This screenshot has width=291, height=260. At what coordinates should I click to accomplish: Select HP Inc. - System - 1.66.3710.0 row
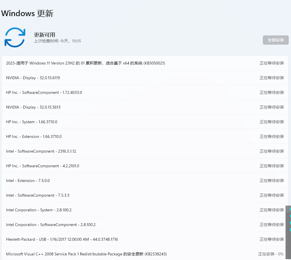tap(145, 122)
